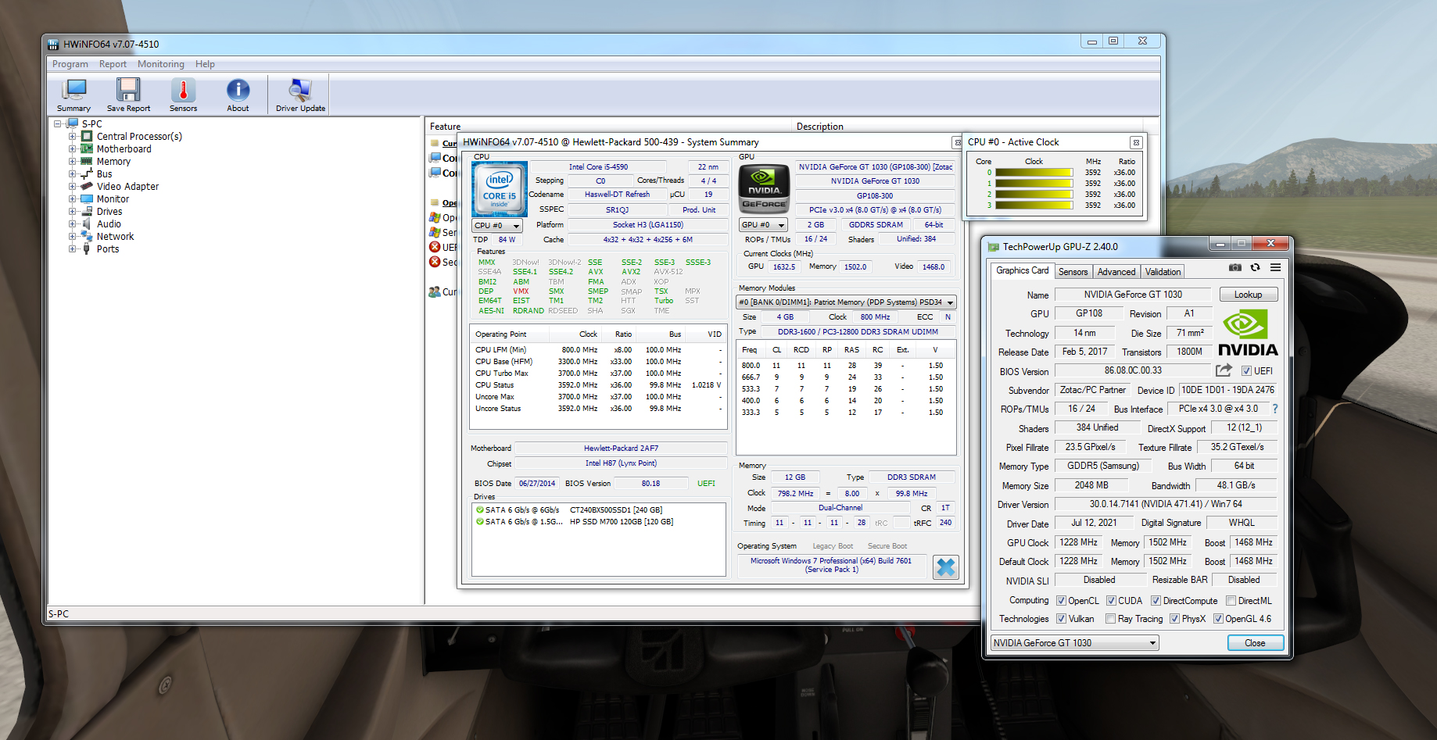Expand the Drives tree node
This screenshot has width=1437, height=740.
tap(72, 211)
